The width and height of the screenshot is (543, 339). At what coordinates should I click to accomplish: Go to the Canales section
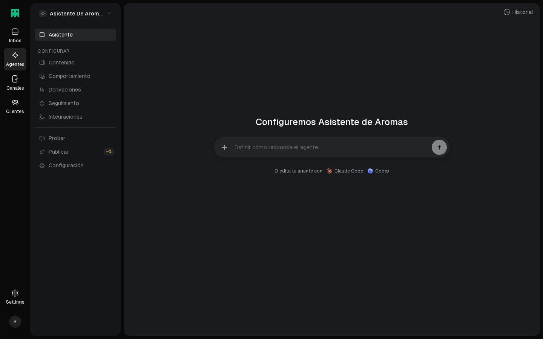coord(15,83)
